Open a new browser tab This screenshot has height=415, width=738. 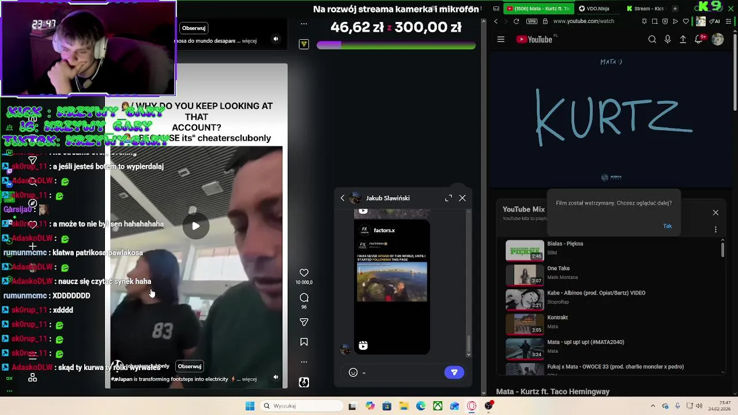pyautogui.click(x=675, y=9)
